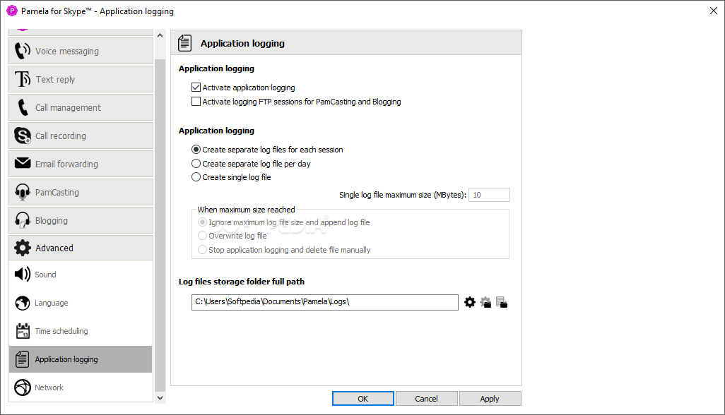Select Application logging in the sidebar

tap(81, 359)
